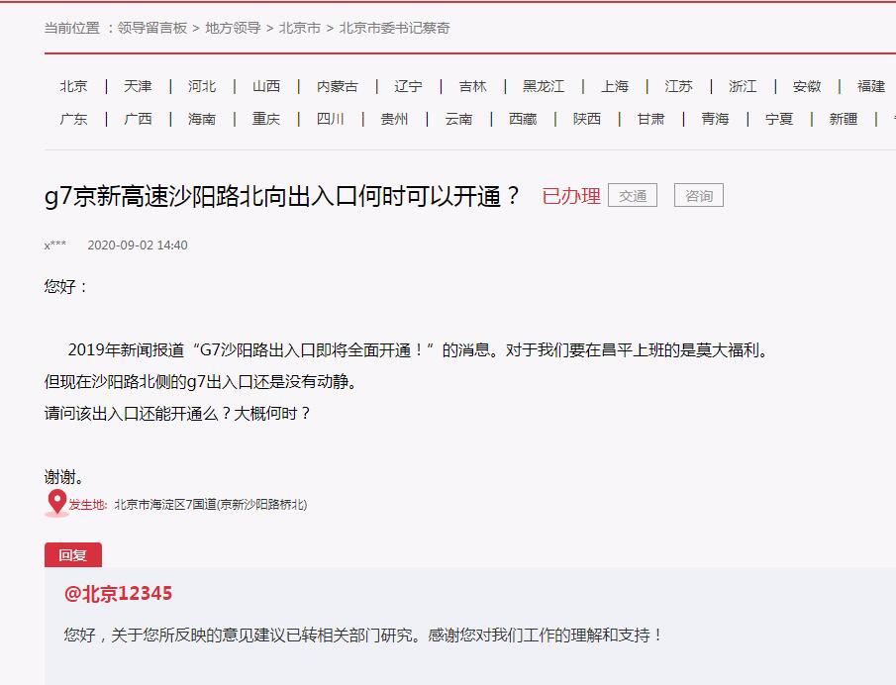The width and height of the screenshot is (896, 685).
Task: Select the 辽宁 province link
Action: pyautogui.click(x=408, y=86)
